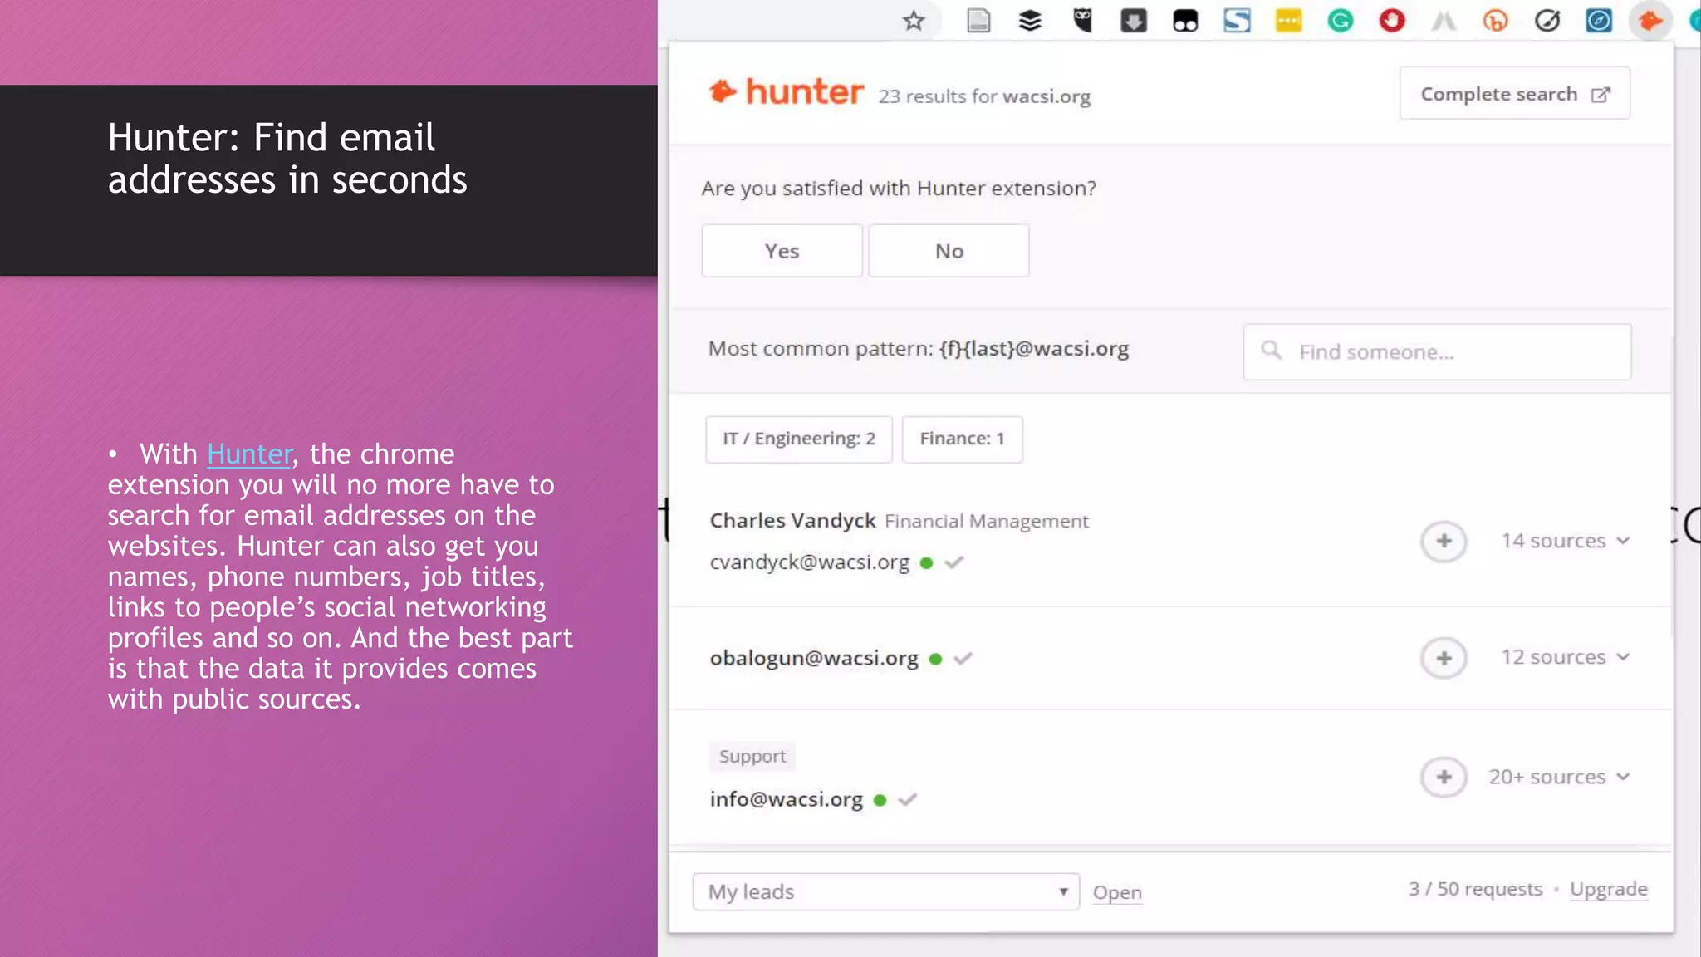Screen dimensions: 1701x957
Task: Open the orange circled b extension
Action: coord(1495,21)
